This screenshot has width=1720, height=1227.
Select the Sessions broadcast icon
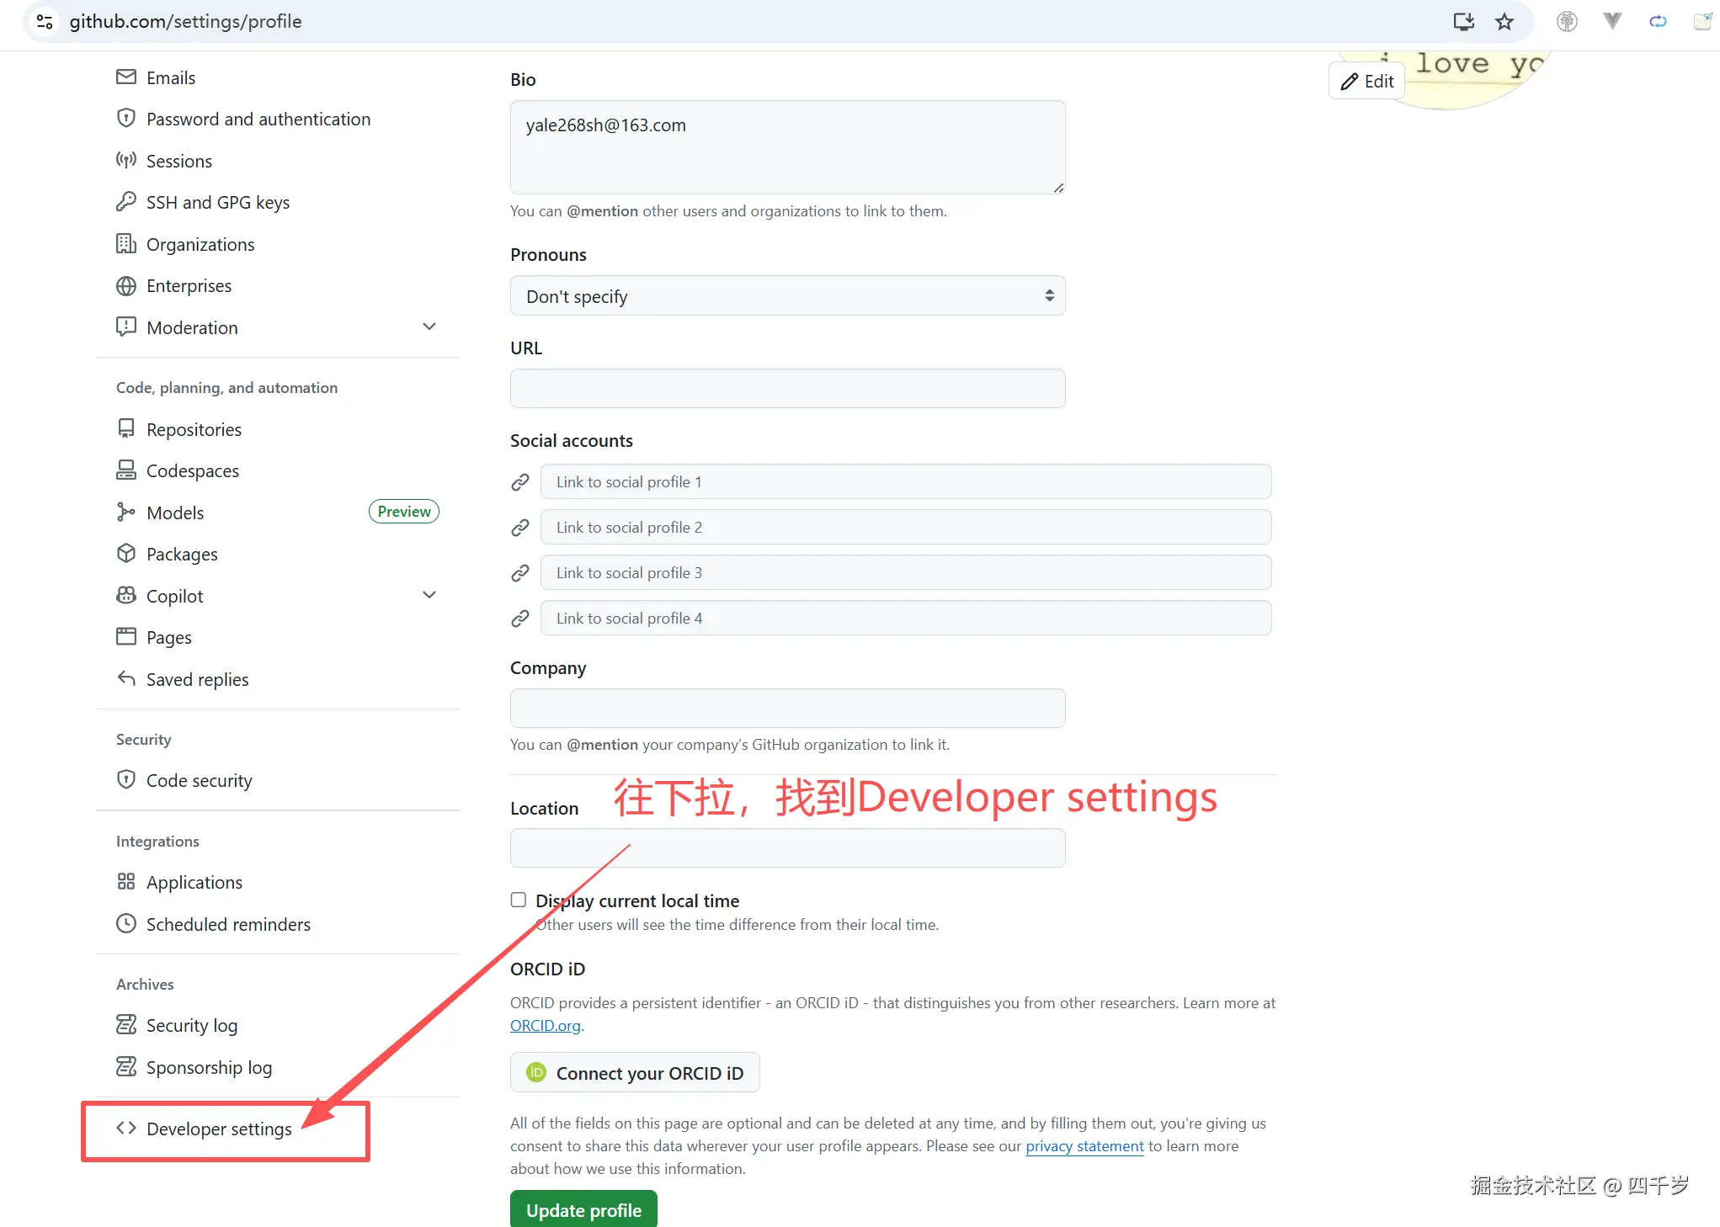click(125, 161)
